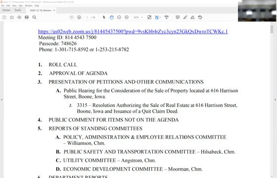Click the save file icon
The image size is (277, 178).
coord(4,17)
